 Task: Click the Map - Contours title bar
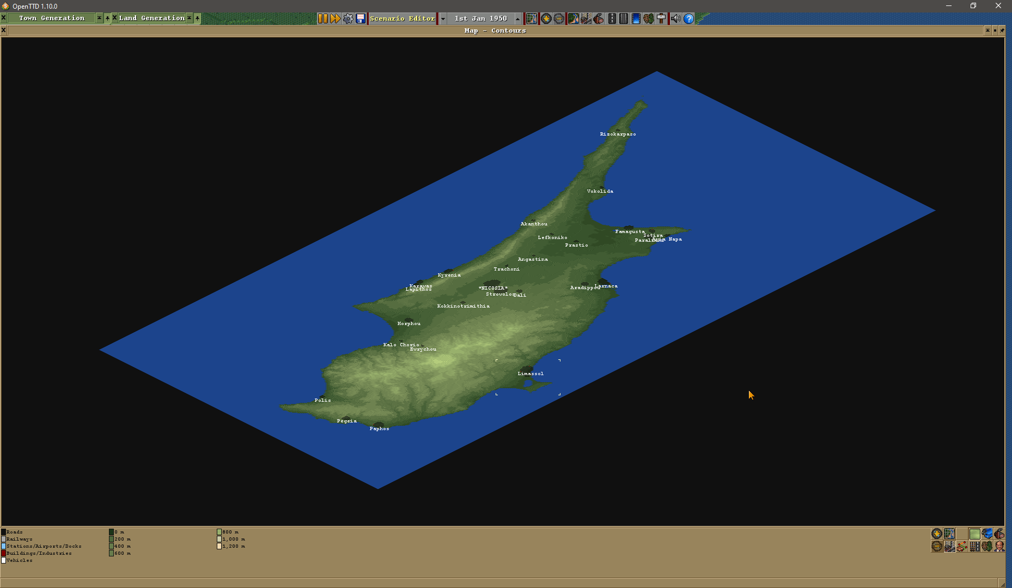point(495,30)
